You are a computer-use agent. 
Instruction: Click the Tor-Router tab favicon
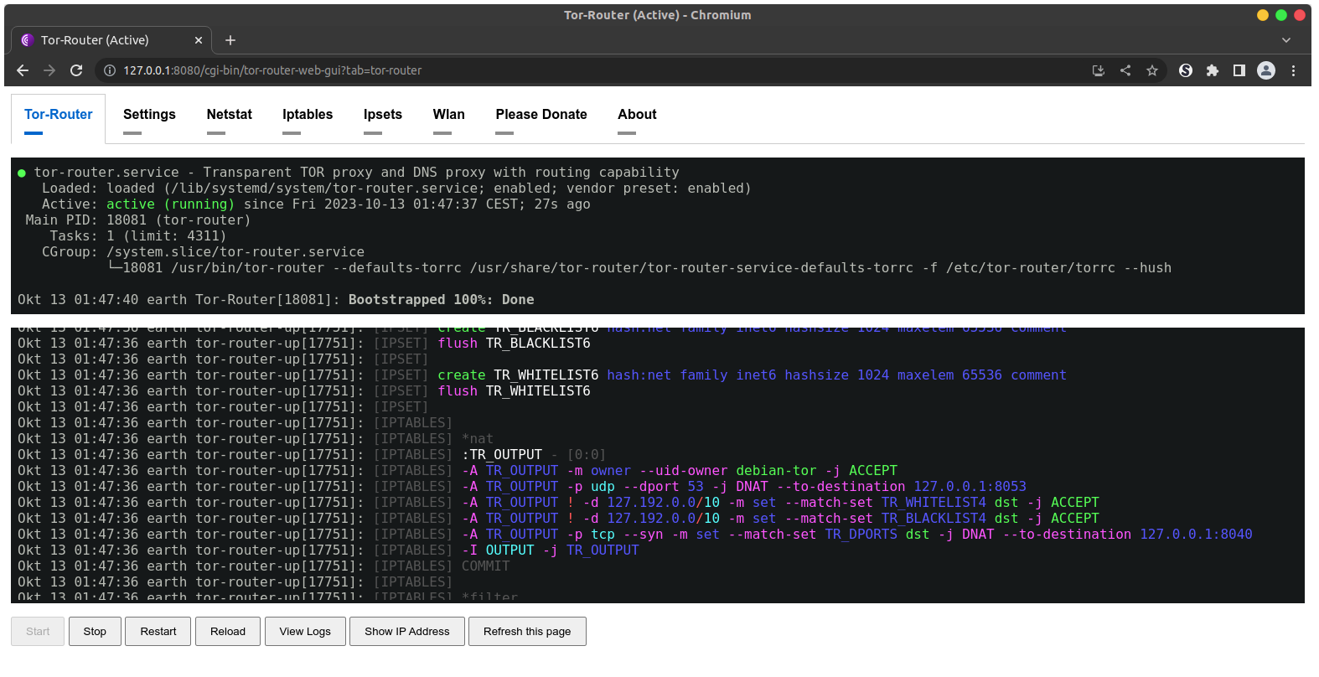(27, 40)
